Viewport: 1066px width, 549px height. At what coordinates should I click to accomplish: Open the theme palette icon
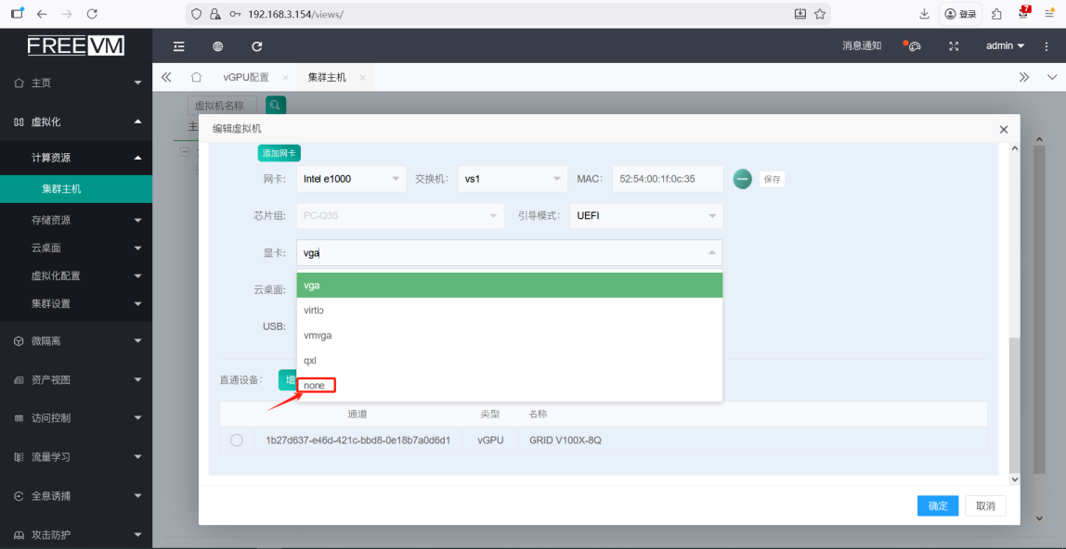pyautogui.click(x=913, y=46)
